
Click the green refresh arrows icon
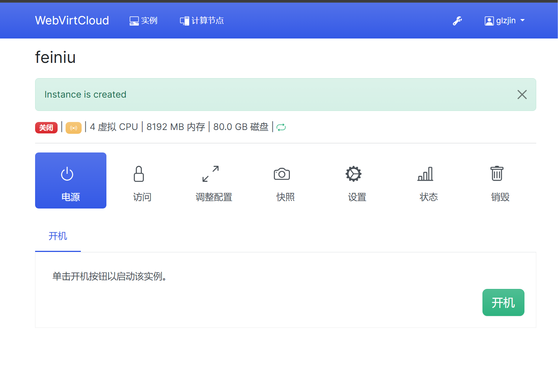pyautogui.click(x=281, y=127)
